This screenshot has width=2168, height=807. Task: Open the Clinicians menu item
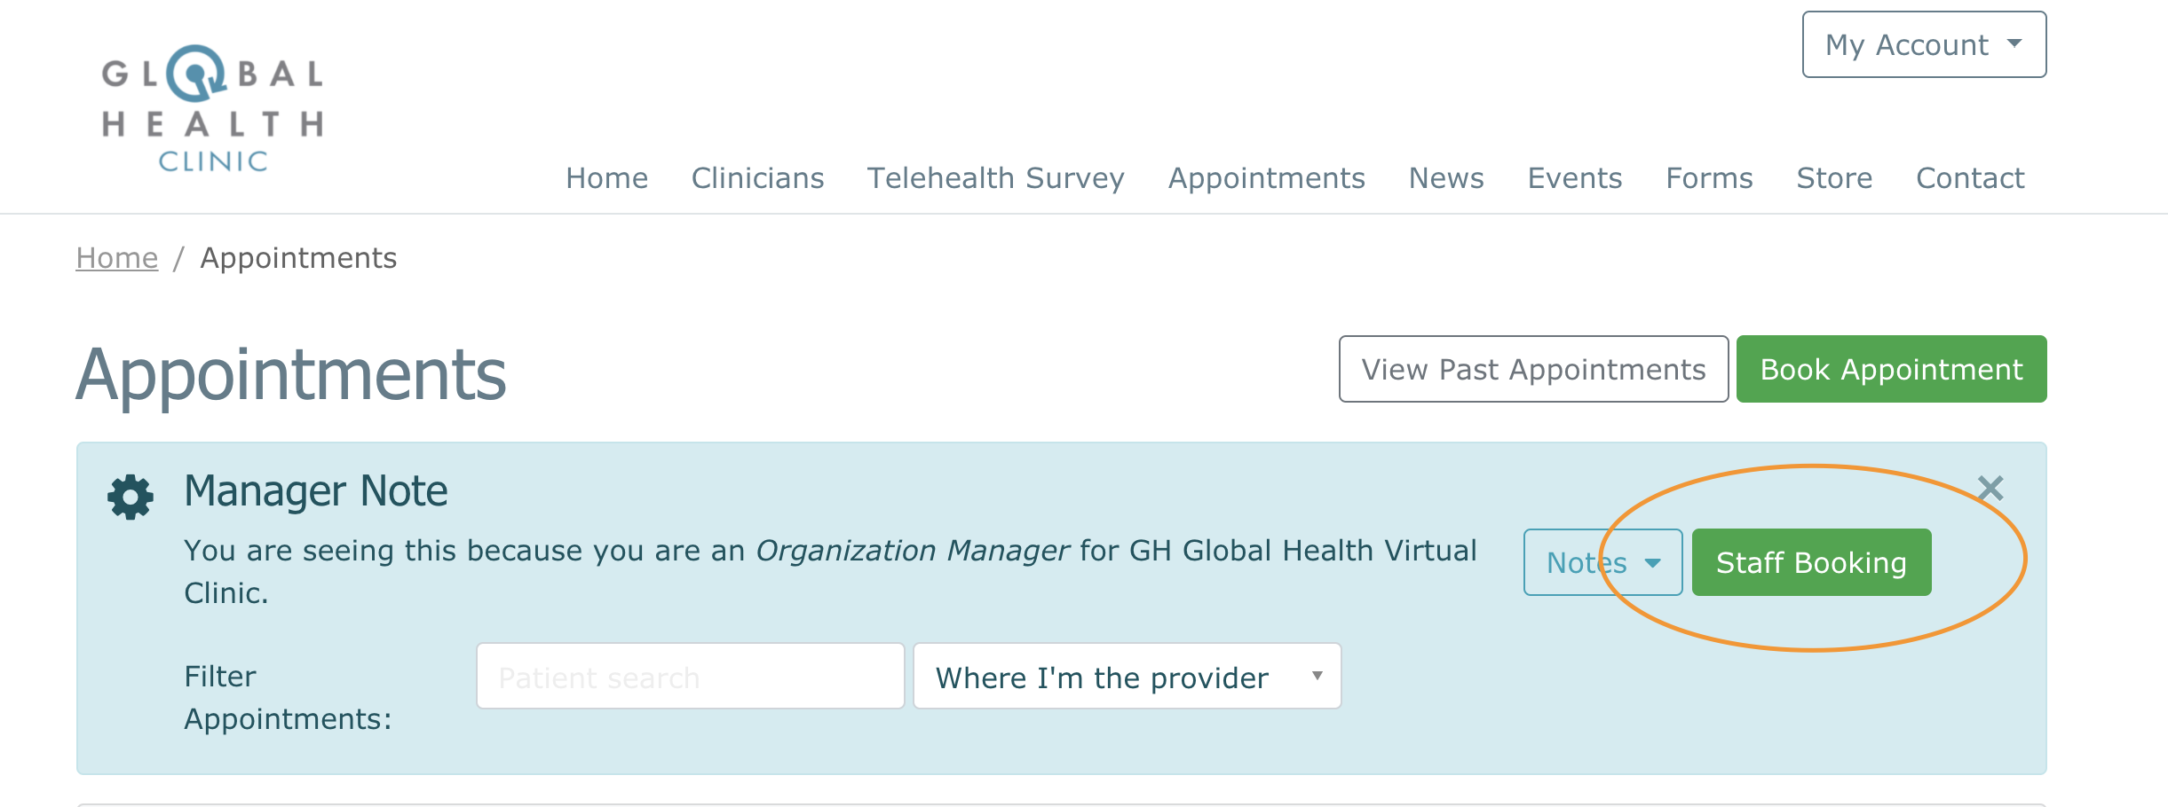pos(757,178)
